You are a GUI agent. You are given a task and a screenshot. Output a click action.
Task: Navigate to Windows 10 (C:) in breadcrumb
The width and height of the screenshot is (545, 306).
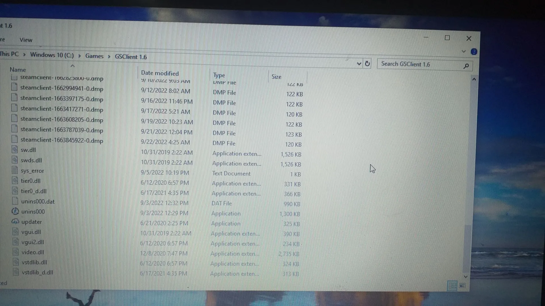click(52, 55)
